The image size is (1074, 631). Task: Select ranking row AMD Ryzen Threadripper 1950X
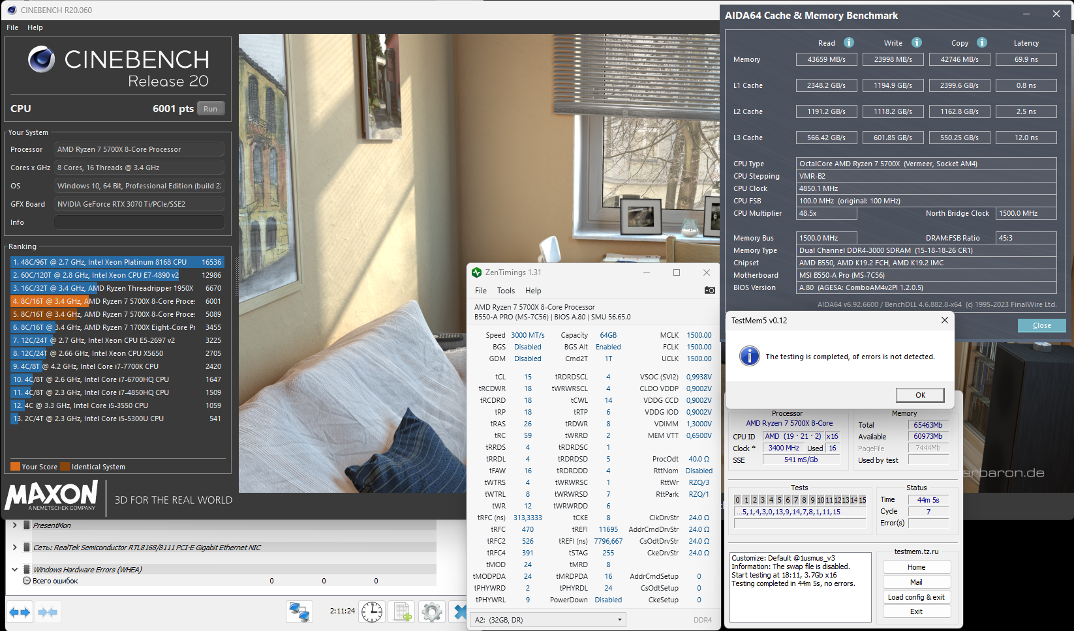117,288
